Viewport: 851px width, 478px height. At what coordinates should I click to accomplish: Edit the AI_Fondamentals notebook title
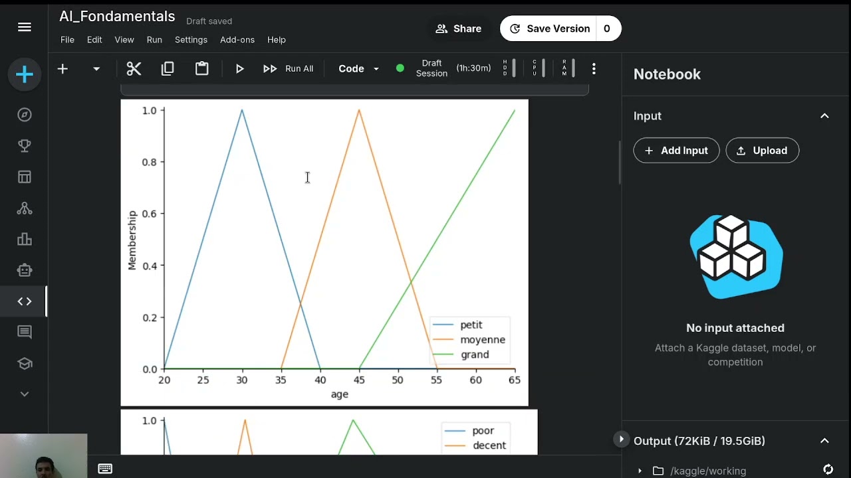pos(117,17)
